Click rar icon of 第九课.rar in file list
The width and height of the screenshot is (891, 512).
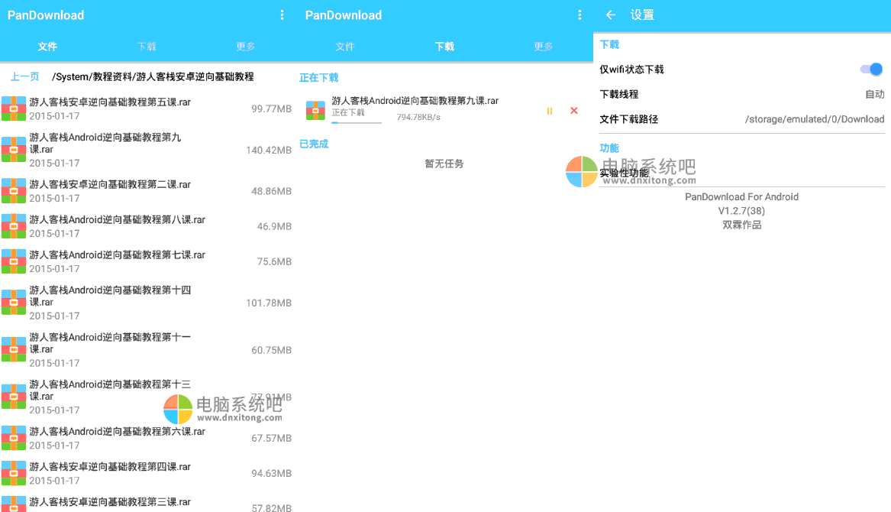pos(14,150)
